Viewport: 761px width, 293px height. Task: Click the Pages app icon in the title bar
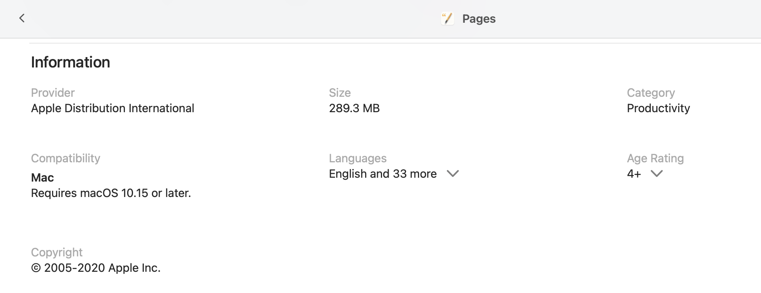(447, 19)
